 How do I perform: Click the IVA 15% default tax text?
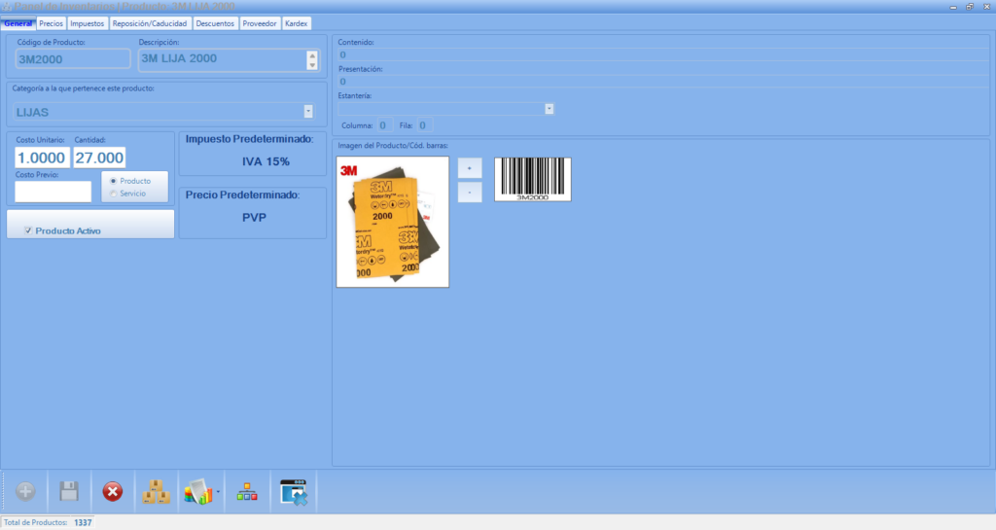point(266,161)
